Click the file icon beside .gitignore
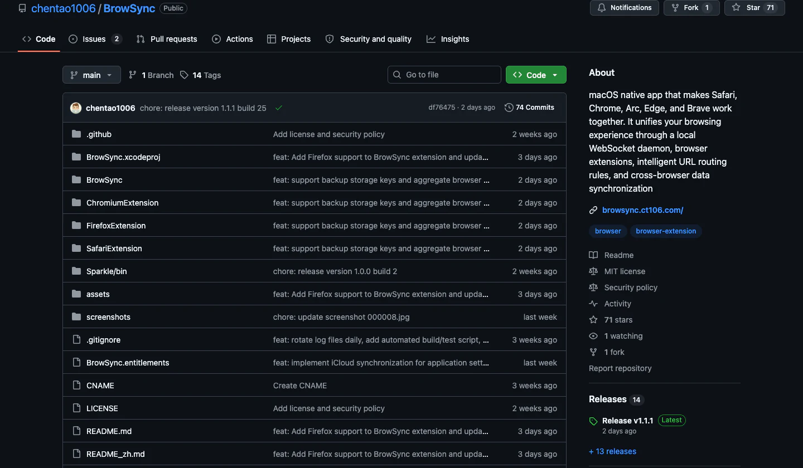Viewport: 803px width, 468px height. point(76,340)
